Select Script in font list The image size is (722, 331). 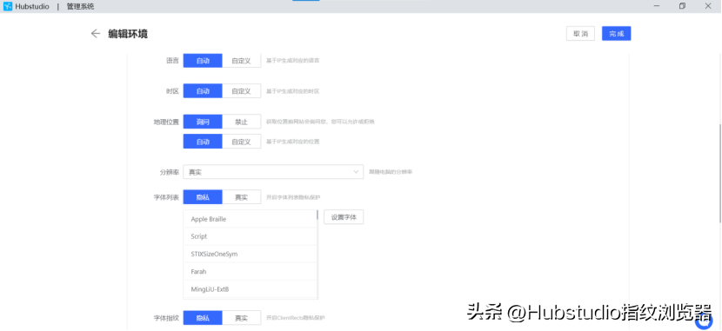pyautogui.click(x=250, y=236)
